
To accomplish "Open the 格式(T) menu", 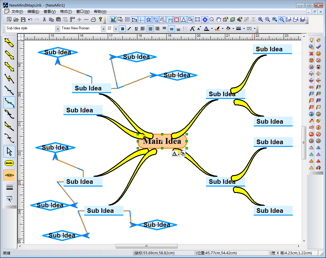I will 66,12.
